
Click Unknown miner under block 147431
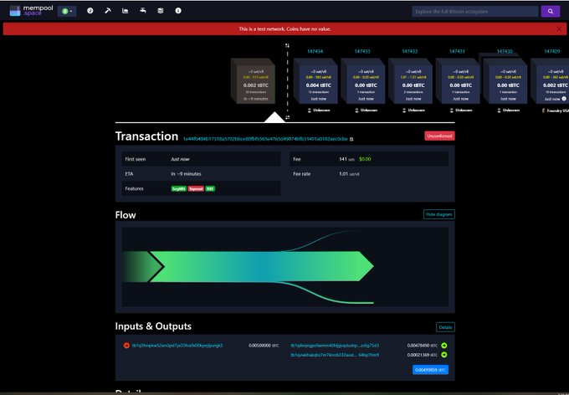pos(460,110)
